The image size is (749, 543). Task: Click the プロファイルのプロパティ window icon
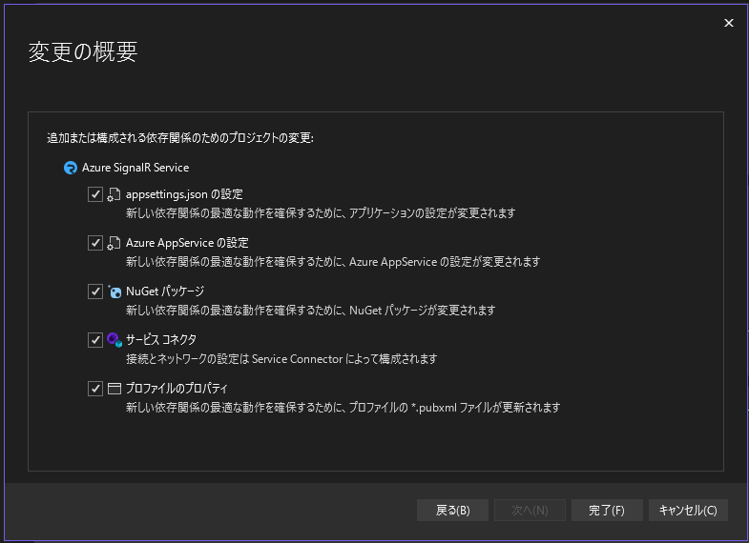[x=114, y=389]
